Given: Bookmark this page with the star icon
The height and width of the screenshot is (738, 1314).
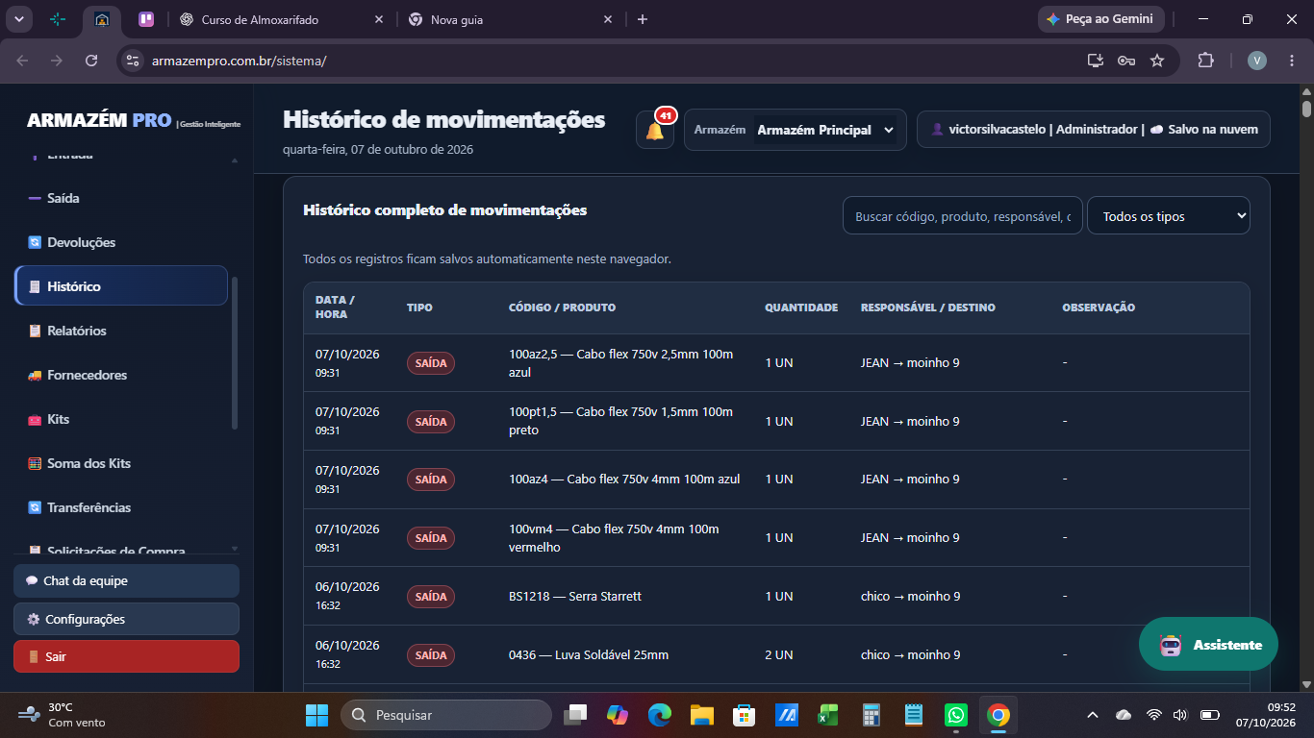Looking at the screenshot, I should click(1157, 61).
